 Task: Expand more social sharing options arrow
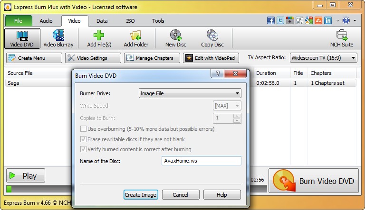337,21
